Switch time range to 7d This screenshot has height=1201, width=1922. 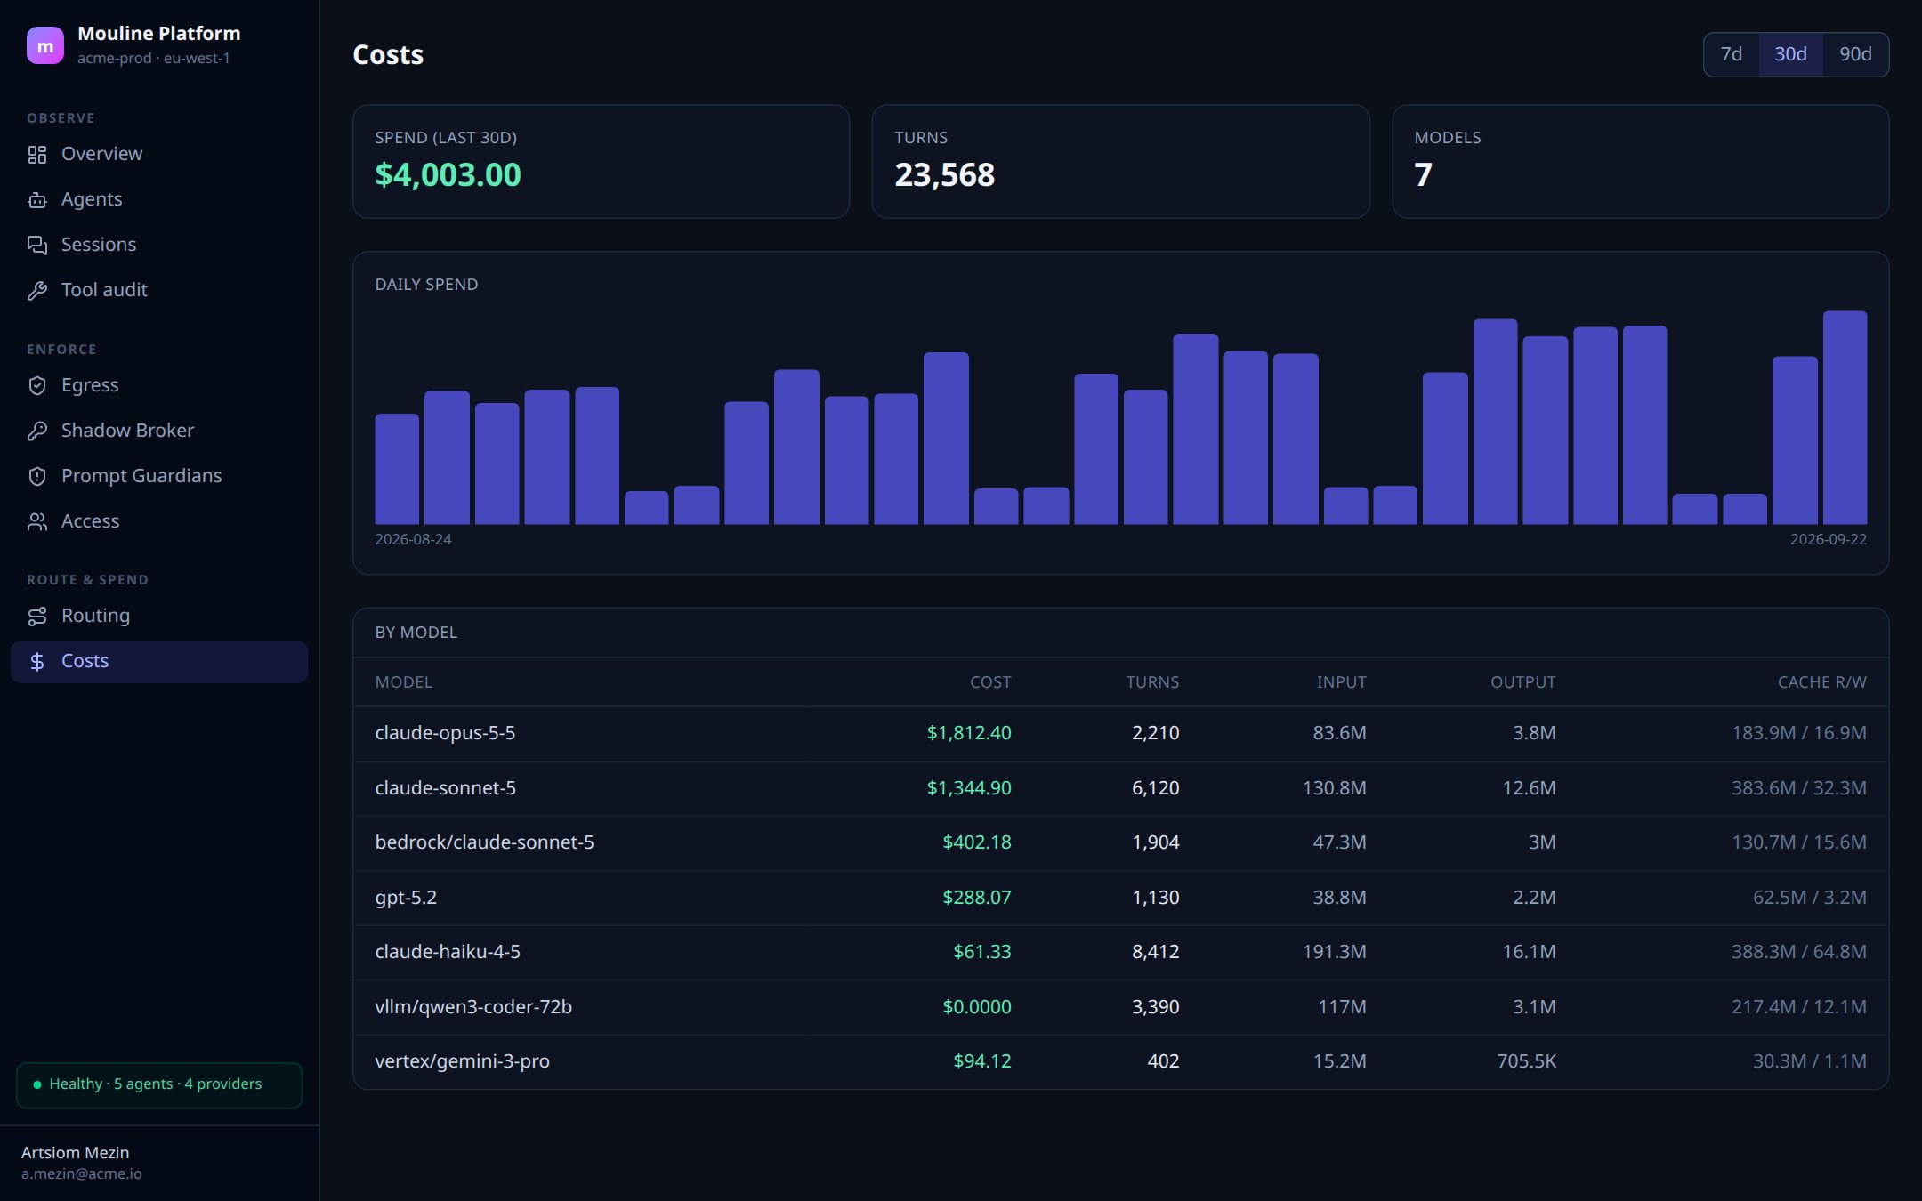pos(1731,54)
